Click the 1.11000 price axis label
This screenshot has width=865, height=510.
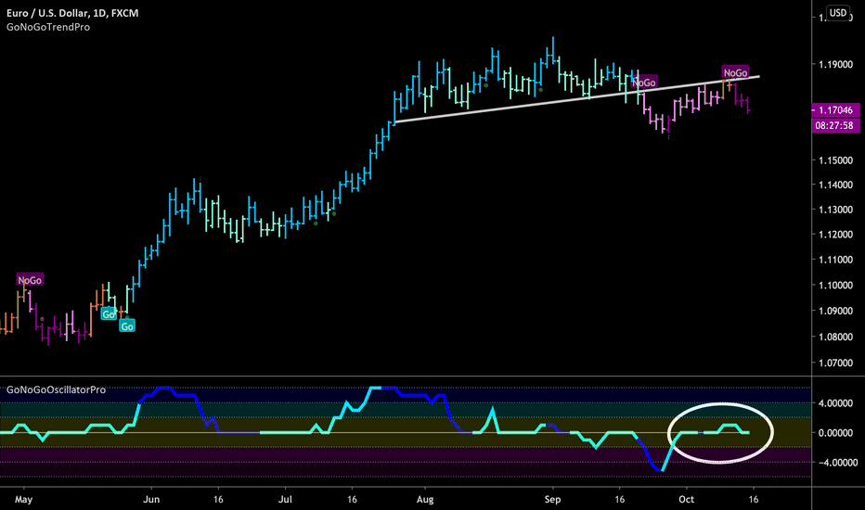point(835,260)
